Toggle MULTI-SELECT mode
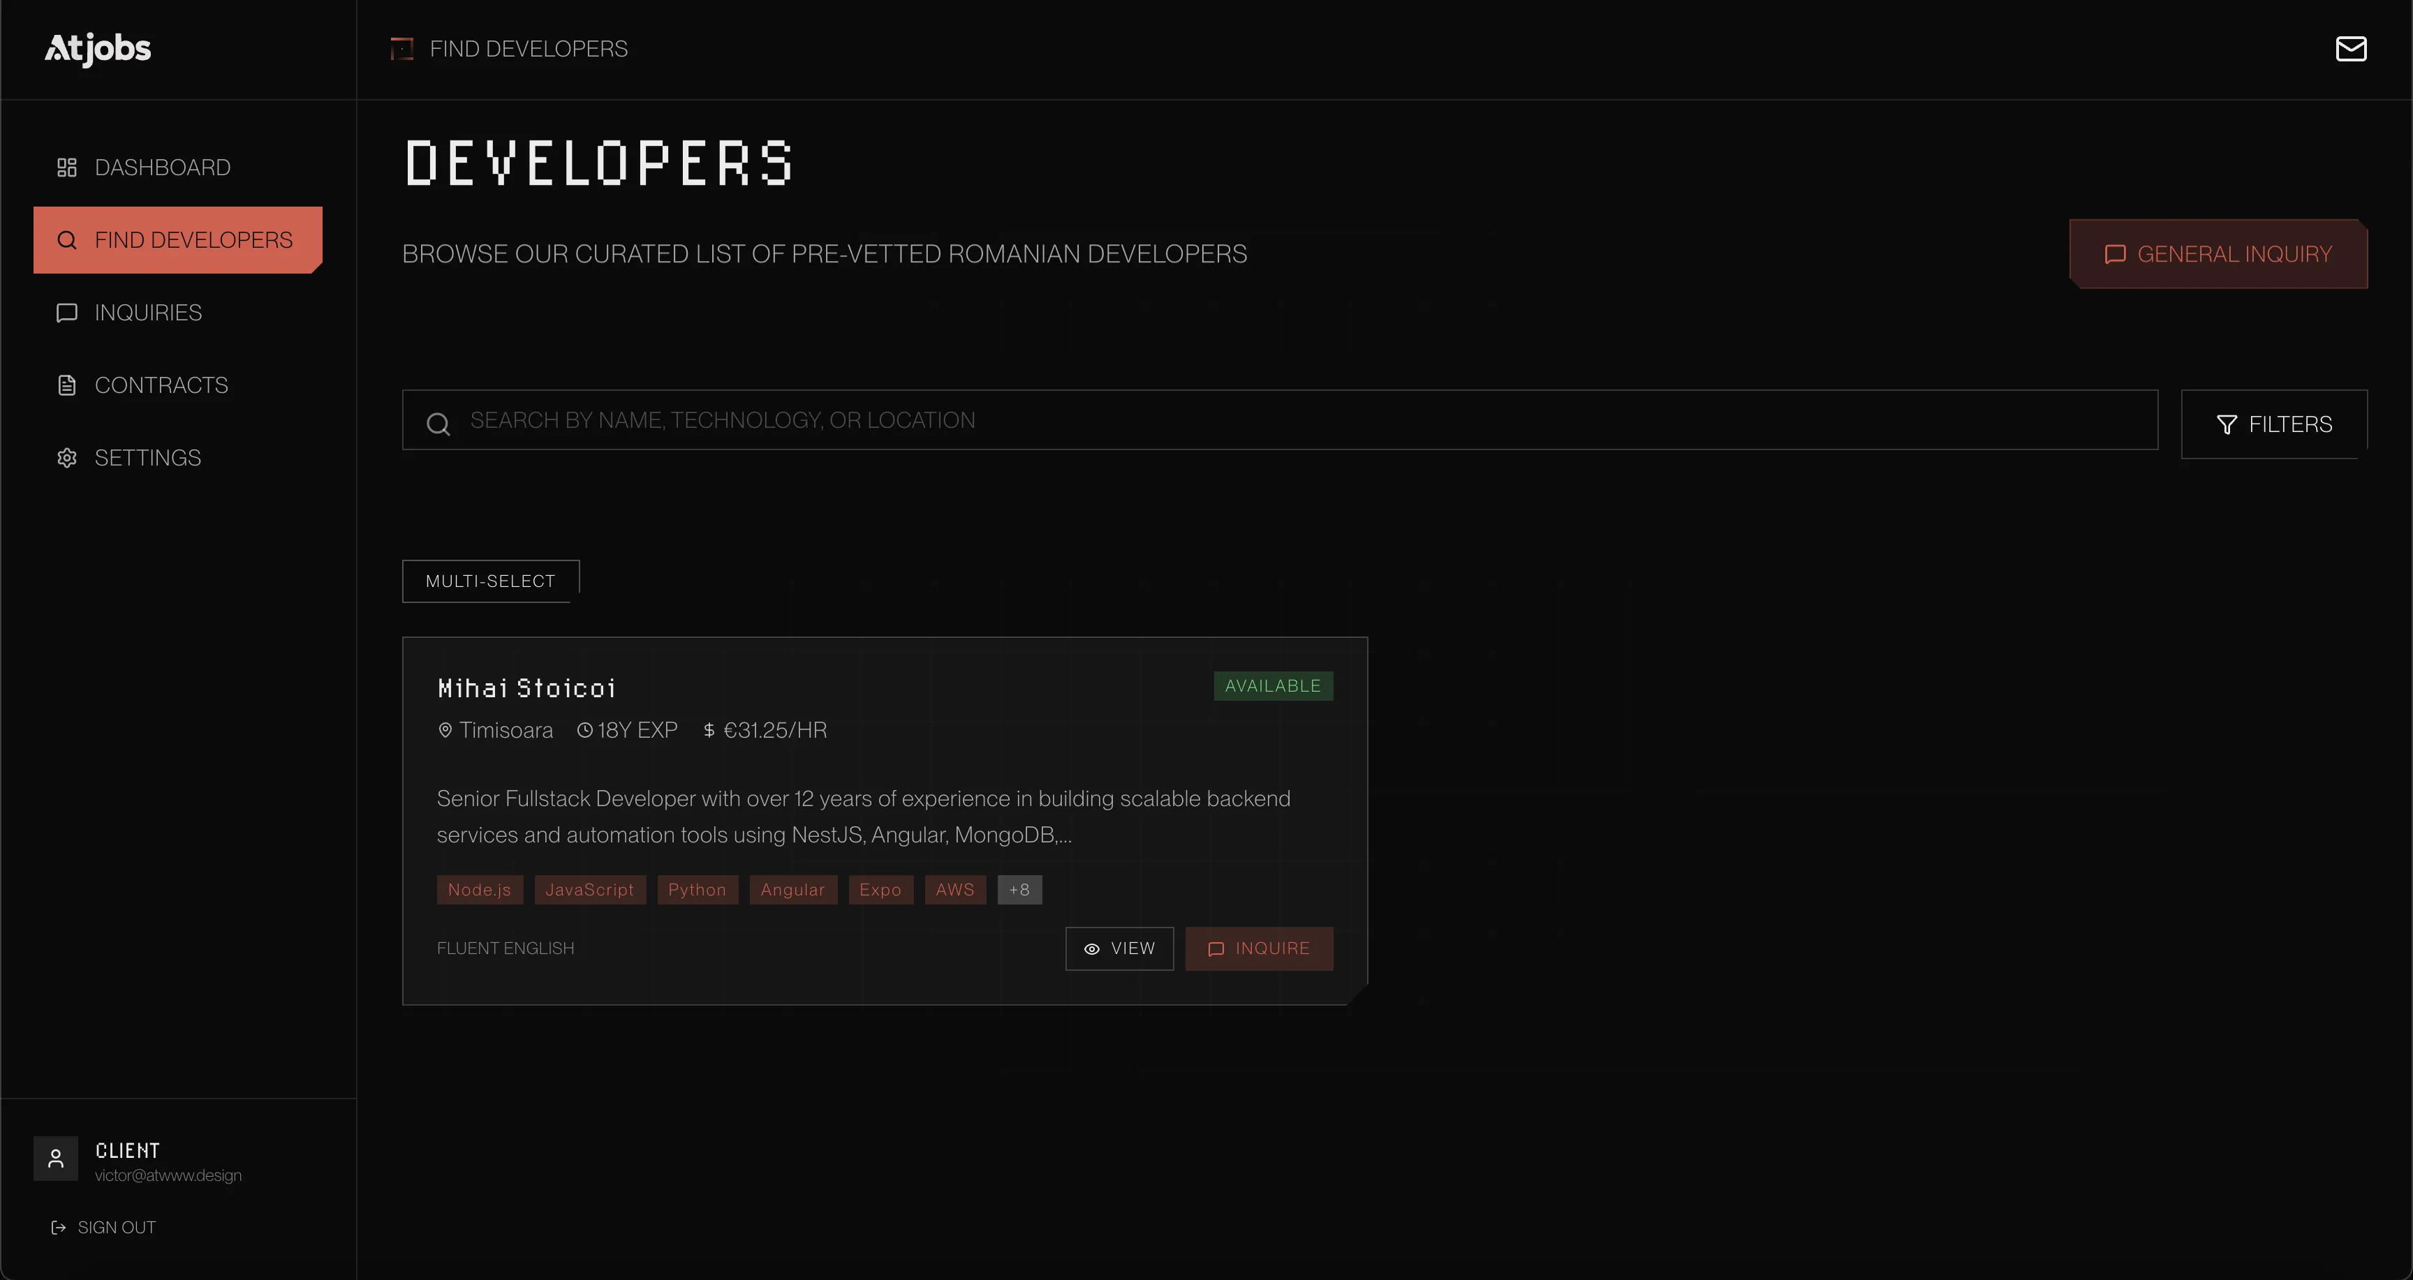 489,581
